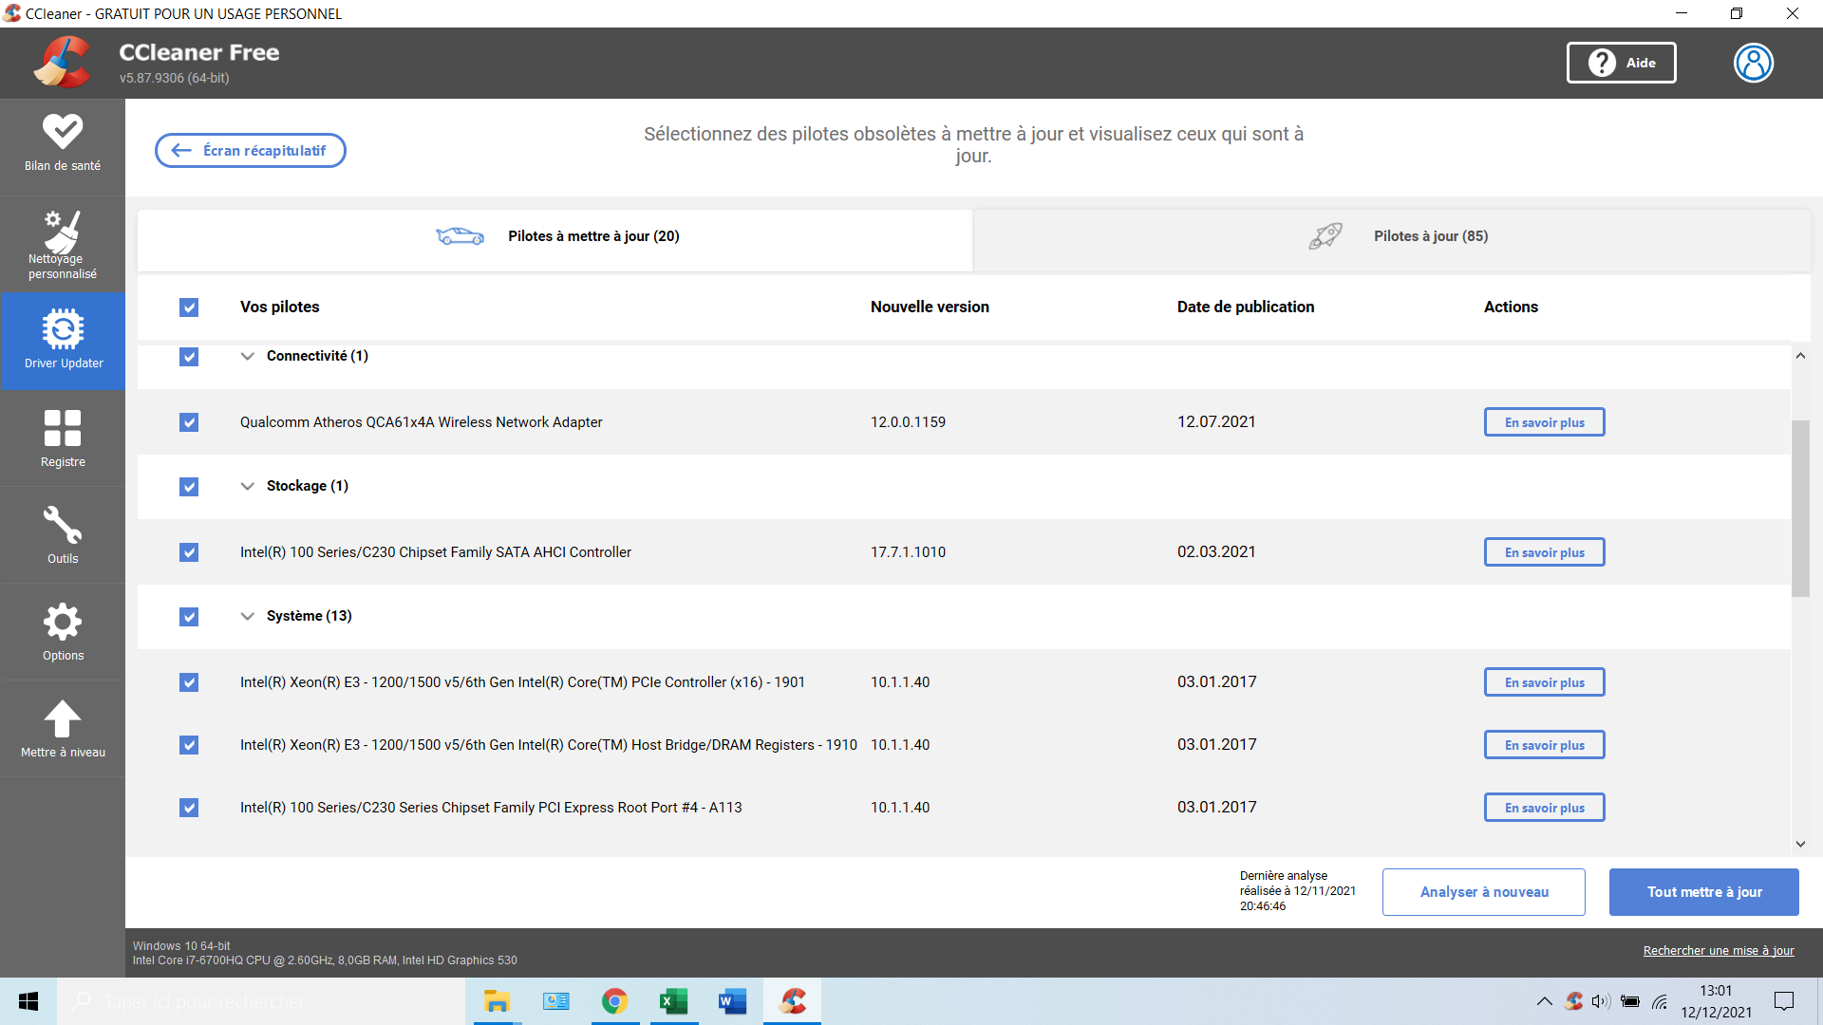Open the Windows Start menu

click(28, 1001)
